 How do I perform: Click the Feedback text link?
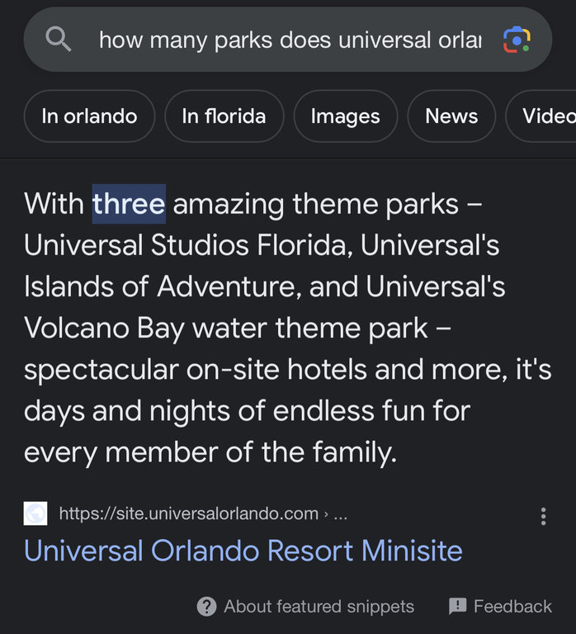(512, 607)
